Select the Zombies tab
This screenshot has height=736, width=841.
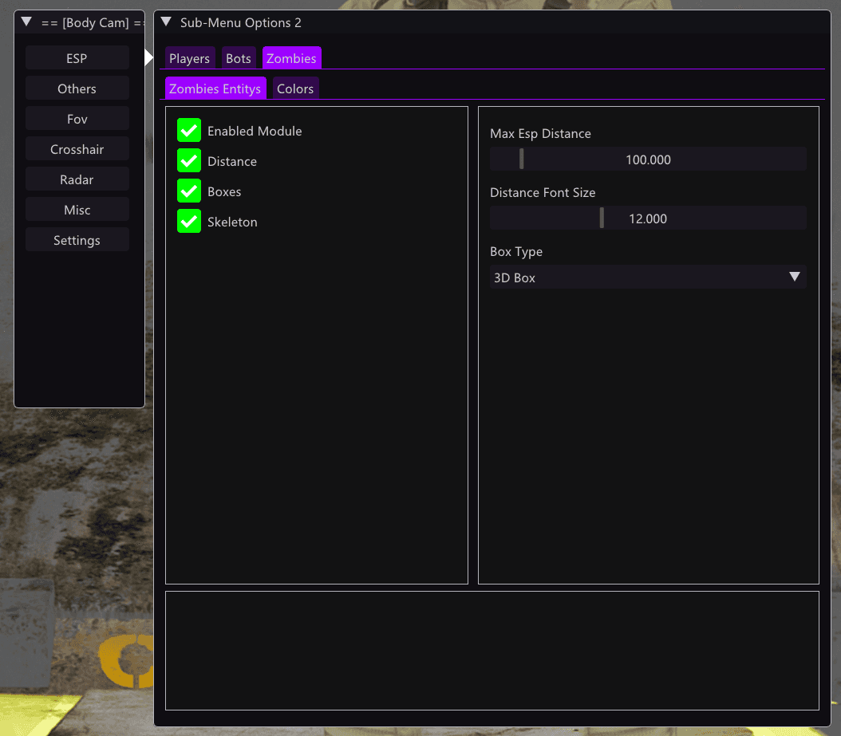[x=291, y=58]
